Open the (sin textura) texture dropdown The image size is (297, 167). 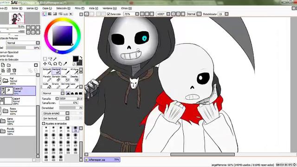click(x=56, y=118)
